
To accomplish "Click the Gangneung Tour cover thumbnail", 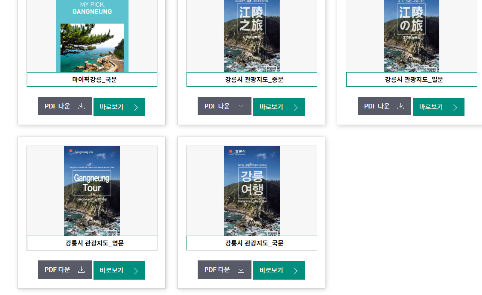I will (x=92, y=191).
